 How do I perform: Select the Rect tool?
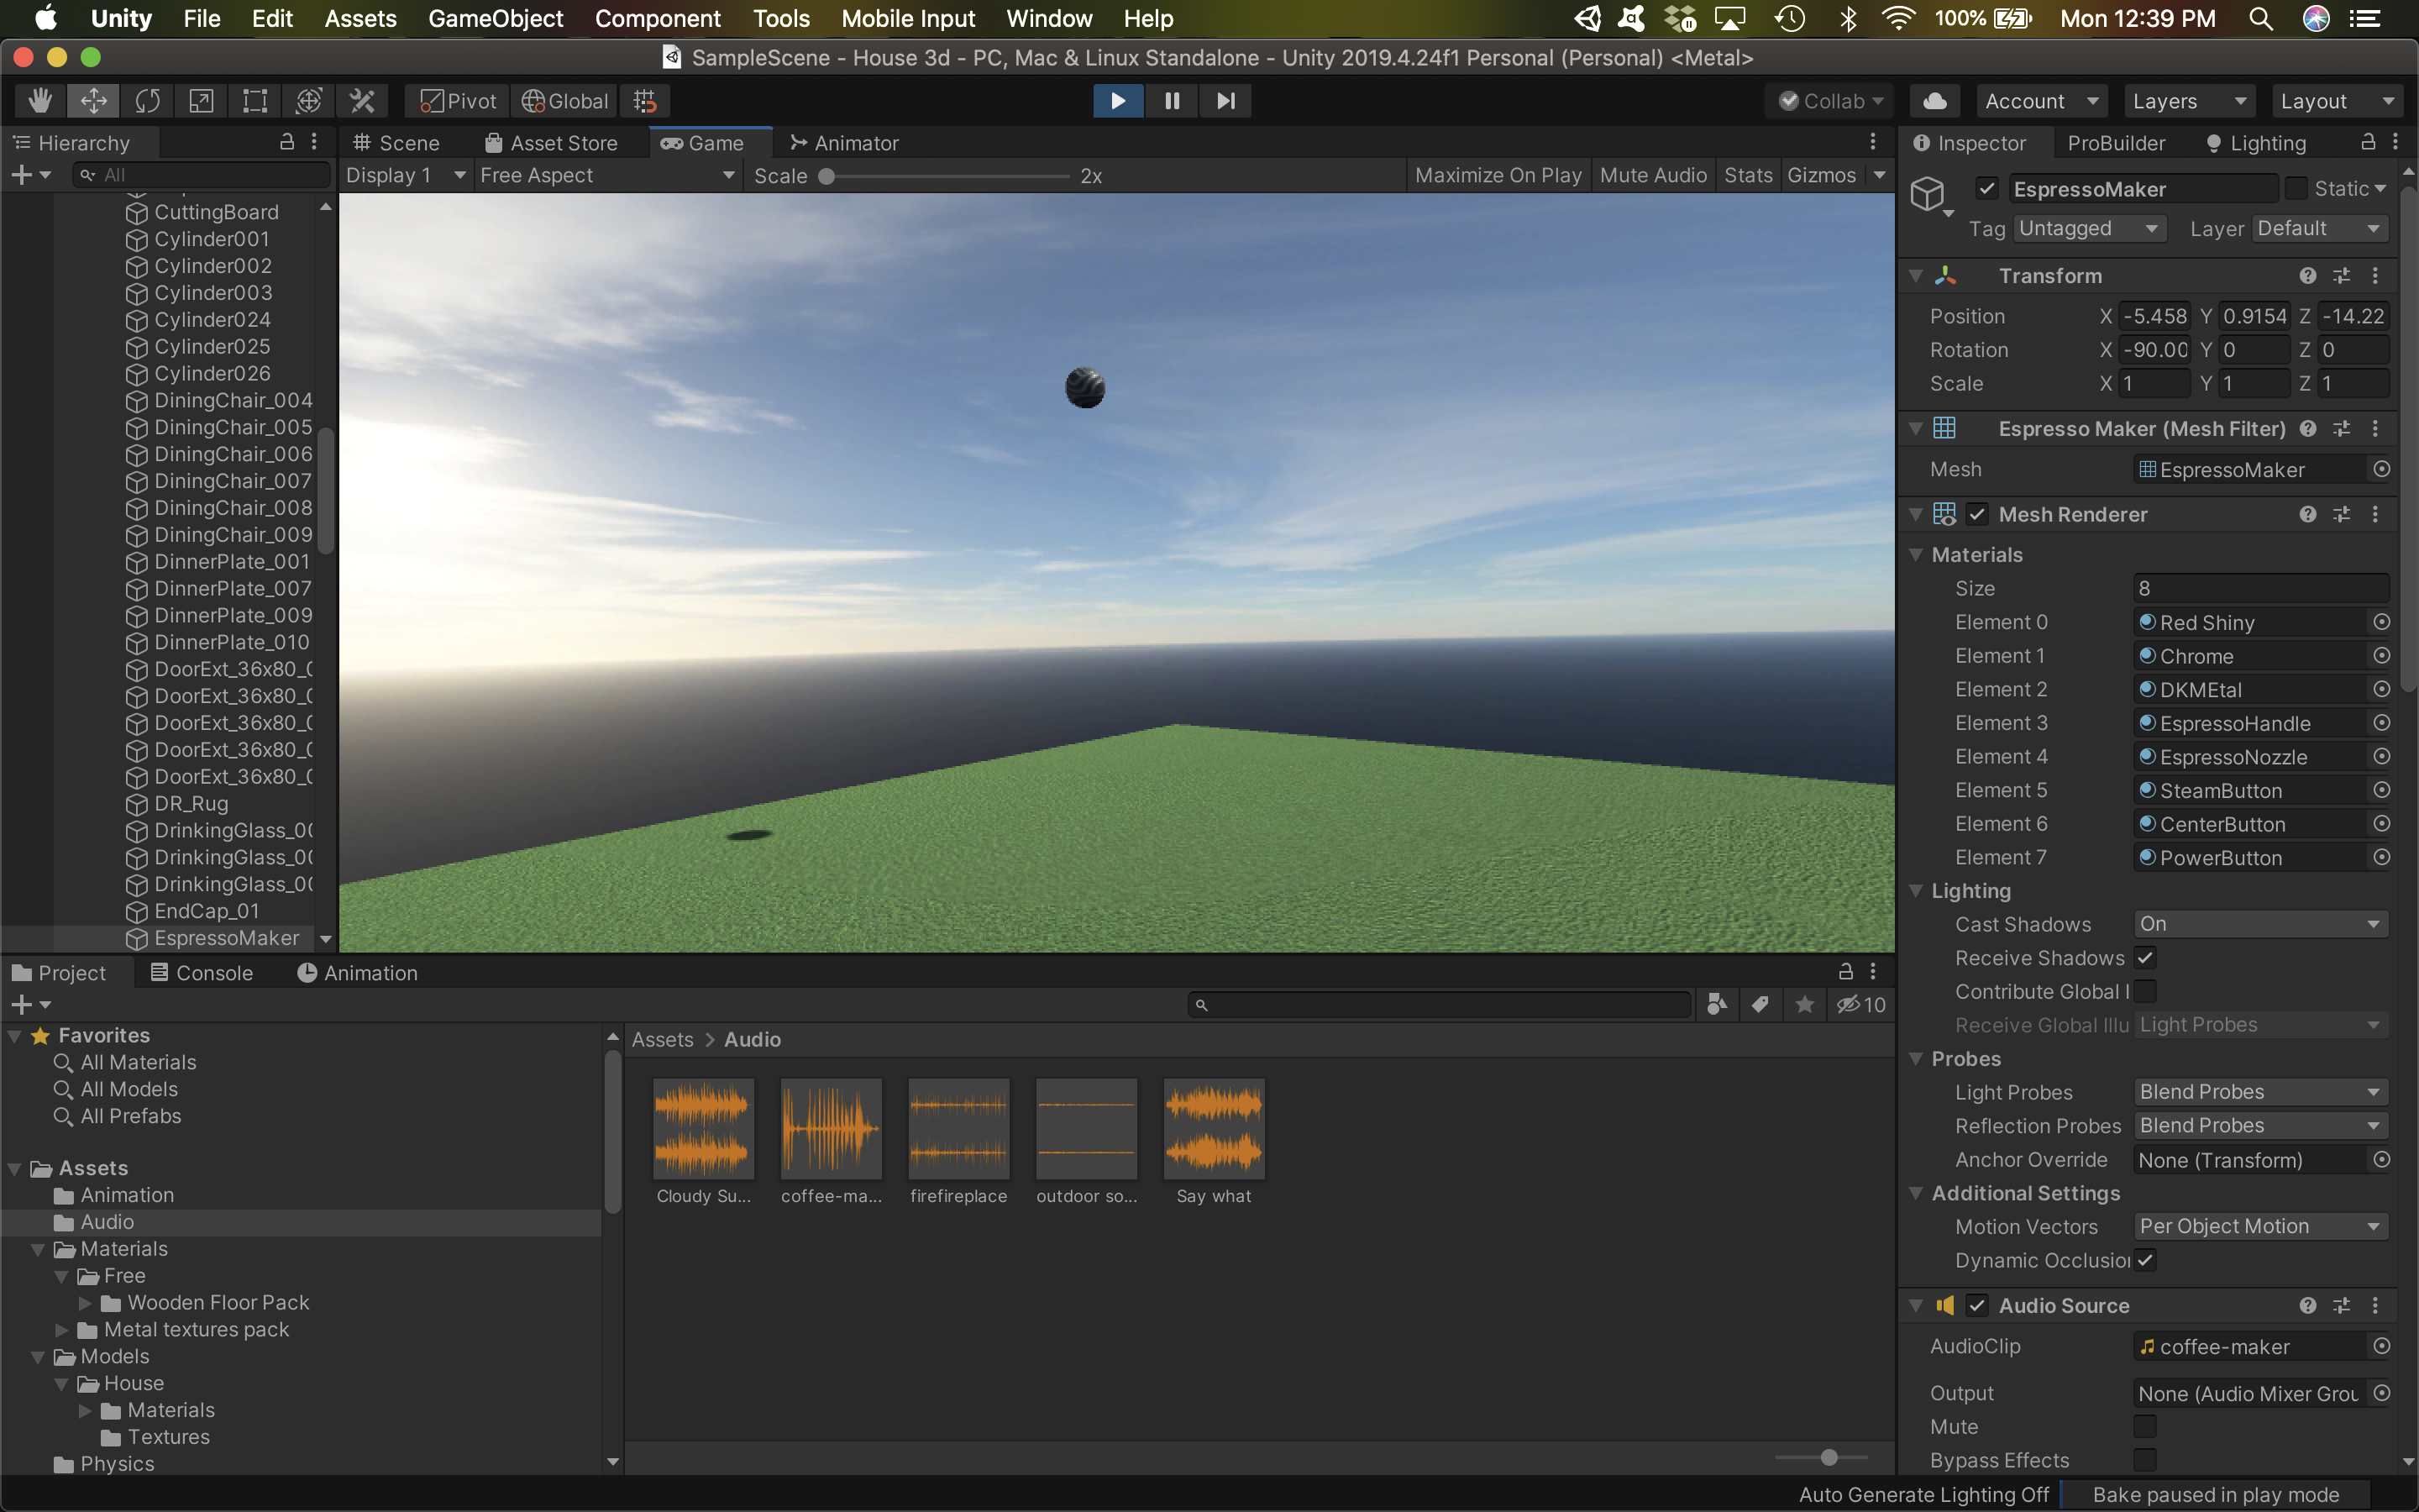point(256,101)
